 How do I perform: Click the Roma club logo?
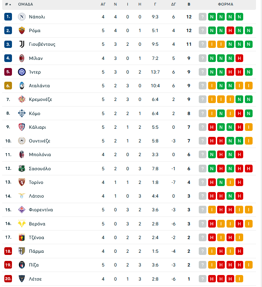(x=22, y=30)
